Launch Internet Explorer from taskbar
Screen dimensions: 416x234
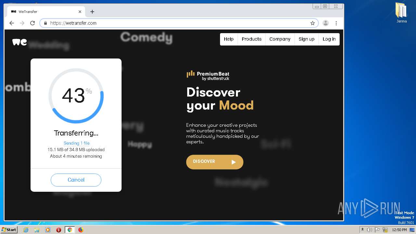tap(26, 230)
